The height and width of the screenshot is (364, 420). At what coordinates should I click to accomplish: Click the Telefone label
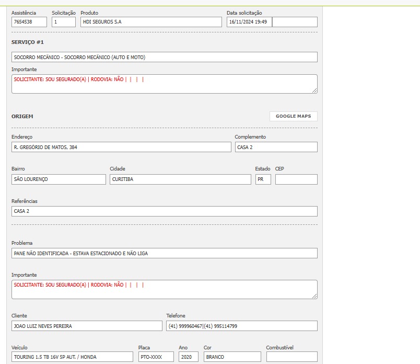(176, 316)
